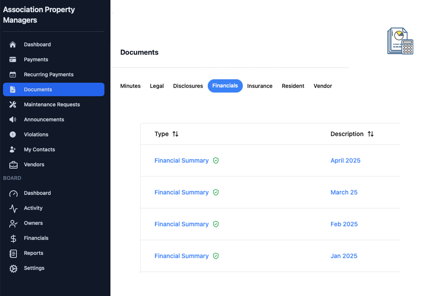The width and height of the screenshot is (439, 296).
Task: Open the Financial Summary for March 25
Action: pyautogui.click(x=181, y=192)
